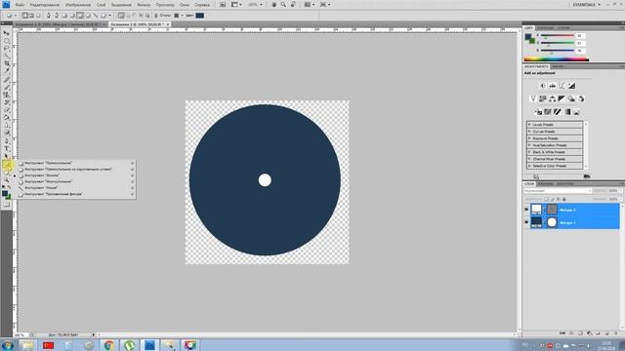This screenshot has height=351, width=625.
Task: Enable Create New Shape Layer option
Action: click(121, 16)
